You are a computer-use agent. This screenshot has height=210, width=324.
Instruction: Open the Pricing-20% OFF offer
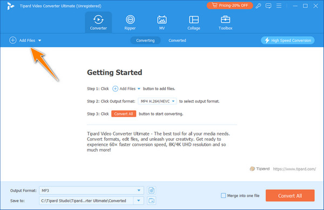tap(230, 5)
